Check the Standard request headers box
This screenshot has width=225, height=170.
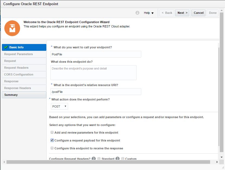click(x=99, y=159)
